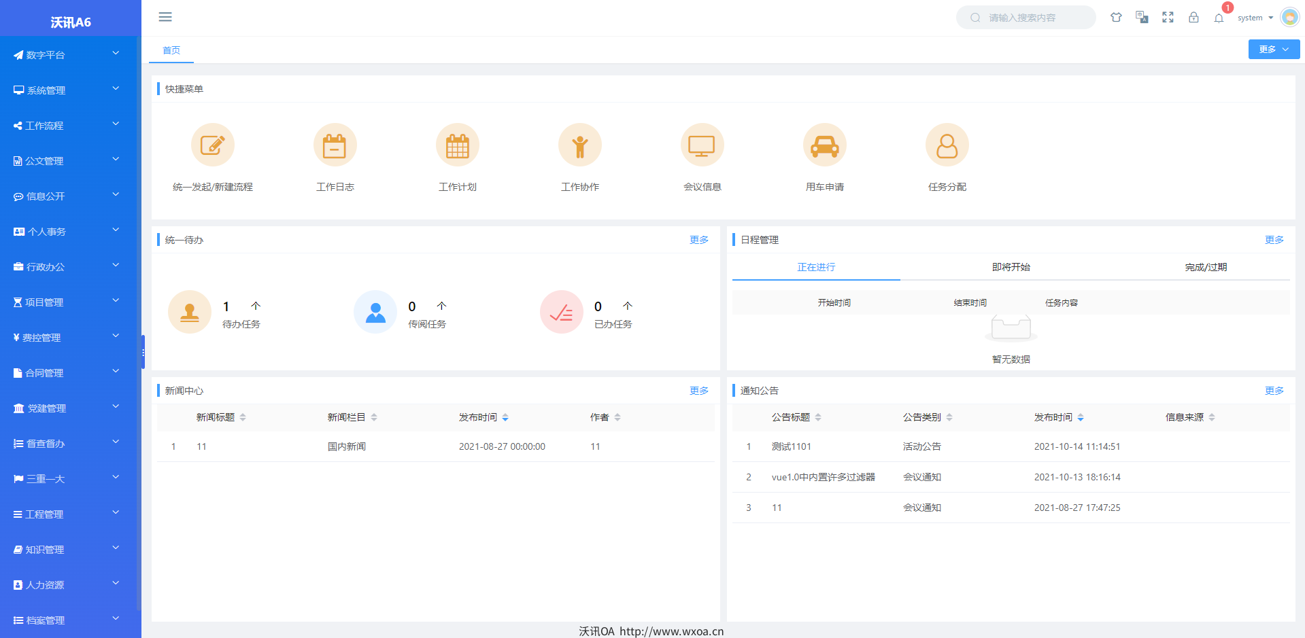Toggle fullscreen mode icon in top bar

1168,18
